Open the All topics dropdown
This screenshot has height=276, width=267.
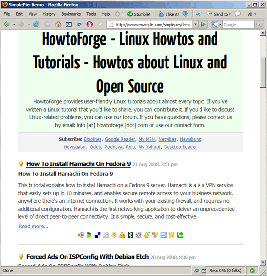point(252,14)
